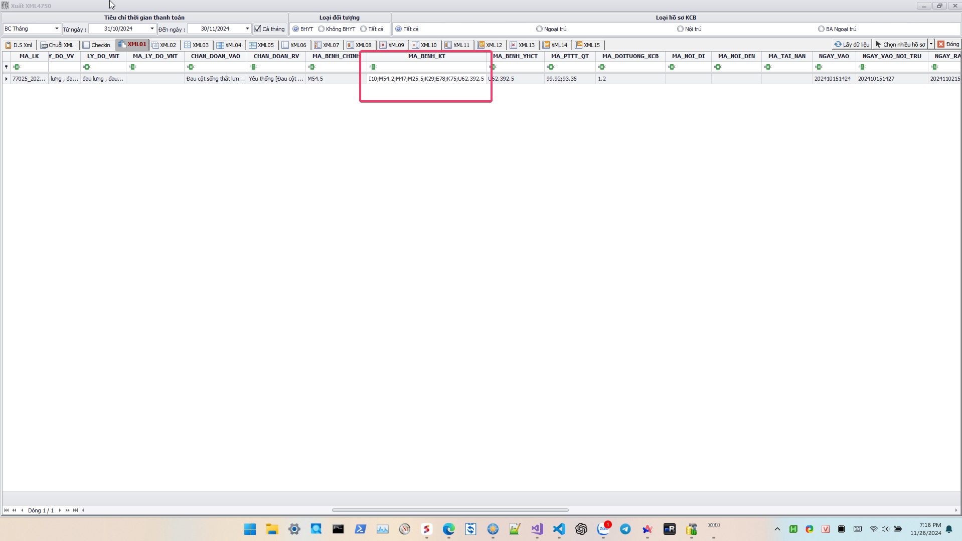Click the MA_BENH_KT filter box
This screenshot has width=962, height=541.
click(427, 67)
